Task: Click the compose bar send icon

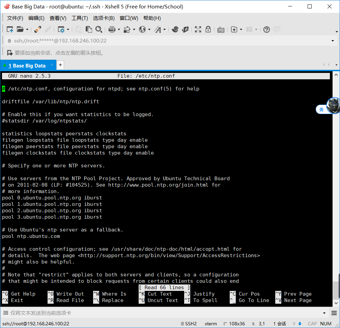Action: (6, 313)
